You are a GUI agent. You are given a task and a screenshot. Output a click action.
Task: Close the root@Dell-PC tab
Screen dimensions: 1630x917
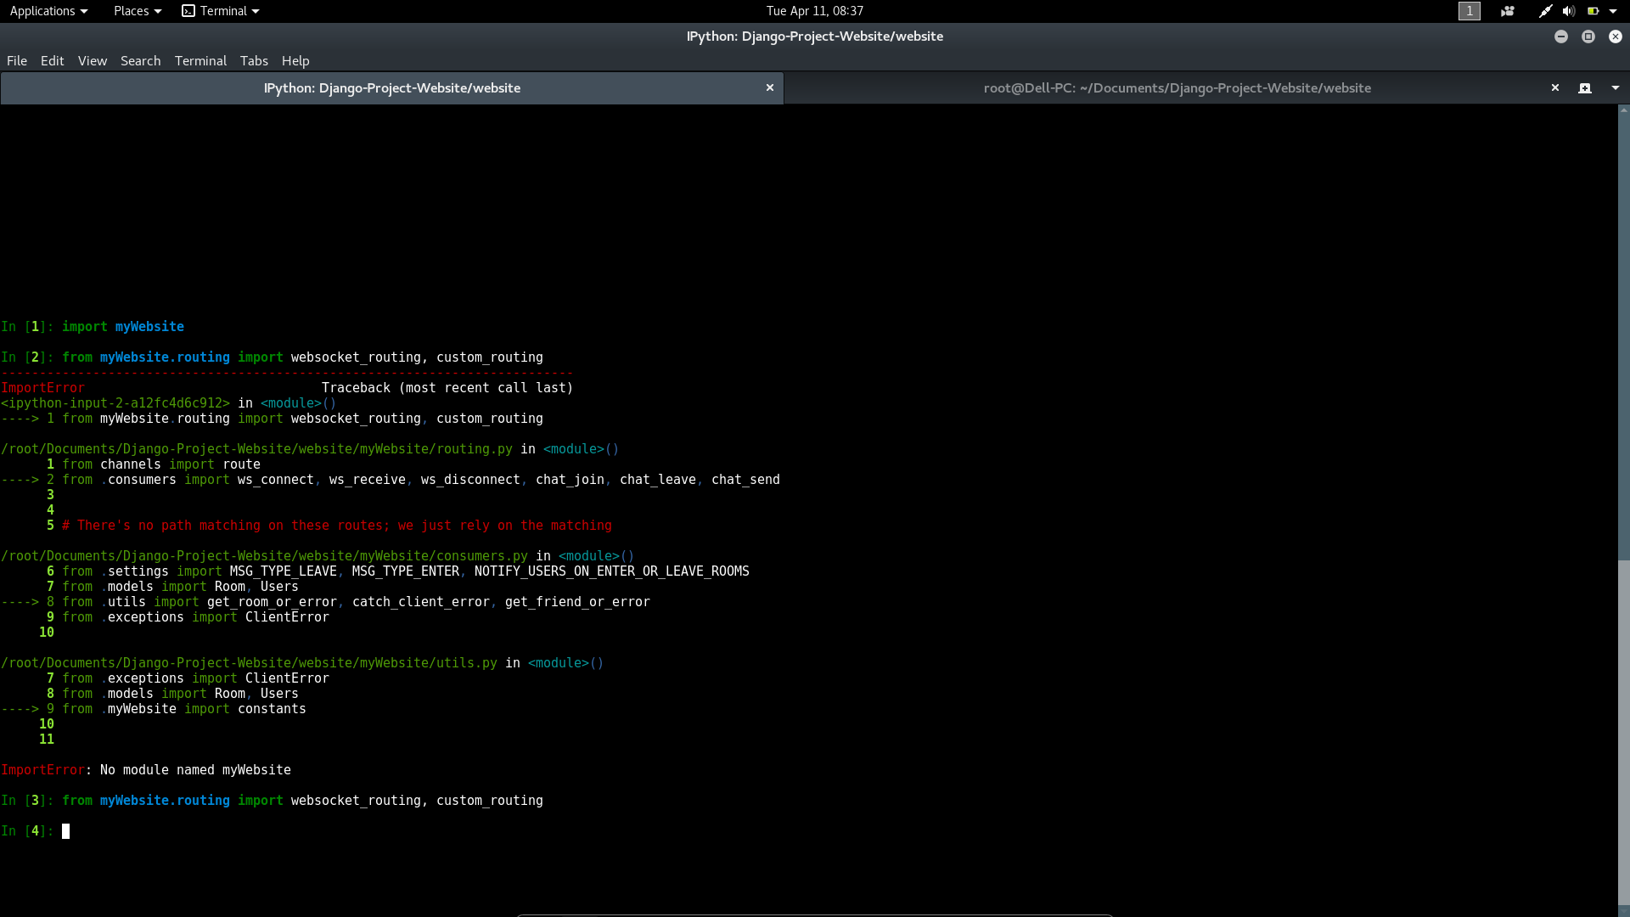pos(1555,87)
